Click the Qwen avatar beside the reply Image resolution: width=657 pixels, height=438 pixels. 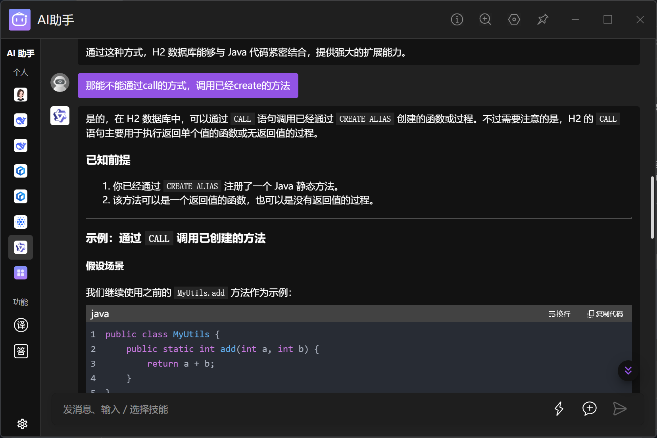tap(60, 116)
